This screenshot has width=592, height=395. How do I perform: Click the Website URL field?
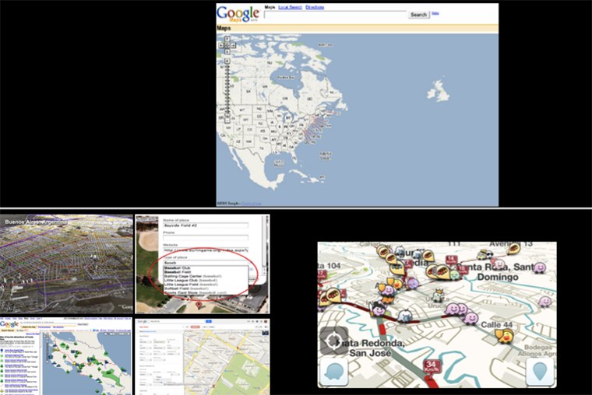(206, 250)
